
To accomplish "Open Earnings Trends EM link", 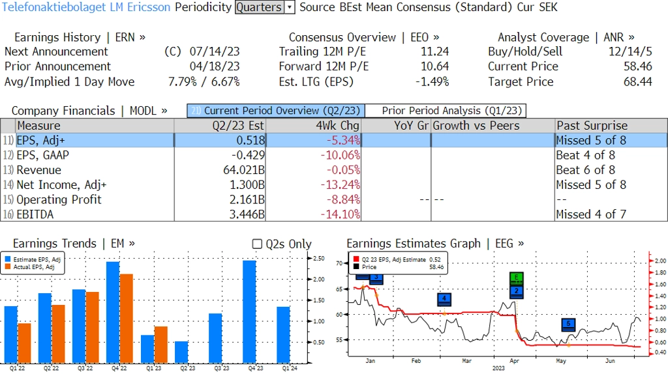I will [x=74, y=244].
